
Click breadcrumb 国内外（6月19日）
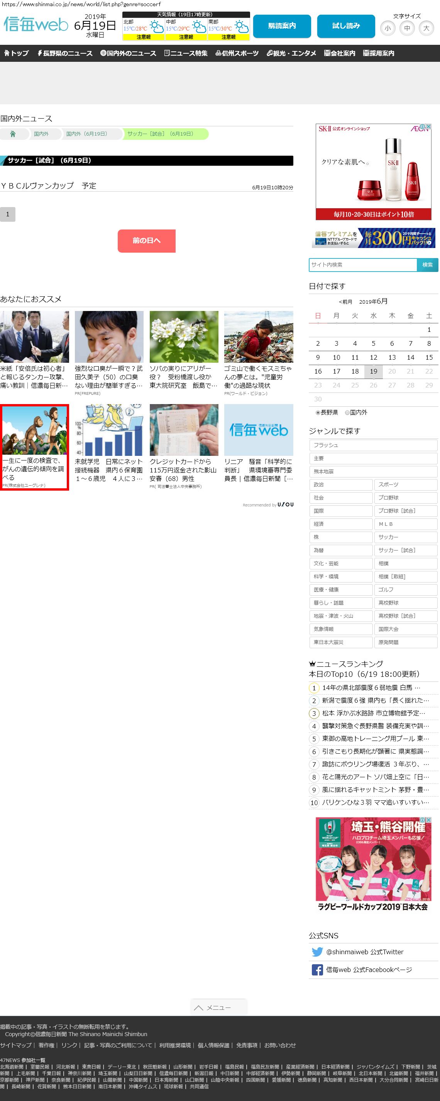pos(87,134)
